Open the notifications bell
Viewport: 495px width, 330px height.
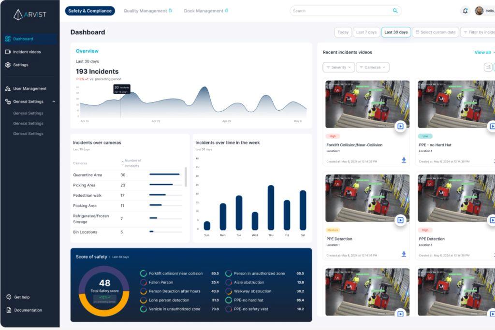tap(465, 11)
